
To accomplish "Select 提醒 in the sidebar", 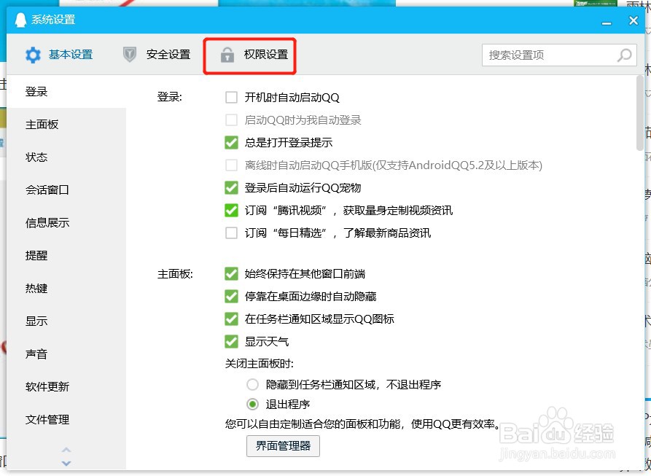I will (66, 255).
